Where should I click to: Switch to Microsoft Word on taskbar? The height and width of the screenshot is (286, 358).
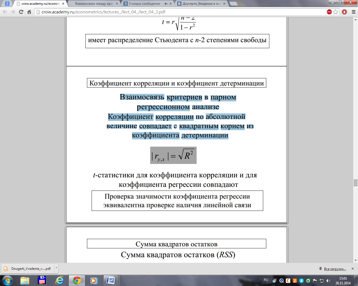111,280
